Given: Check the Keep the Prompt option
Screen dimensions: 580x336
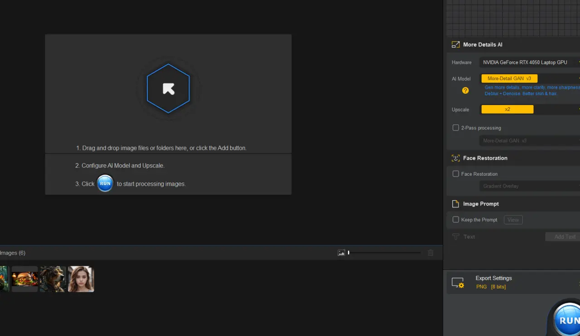Looking at the screenshot, I should 456,220.
